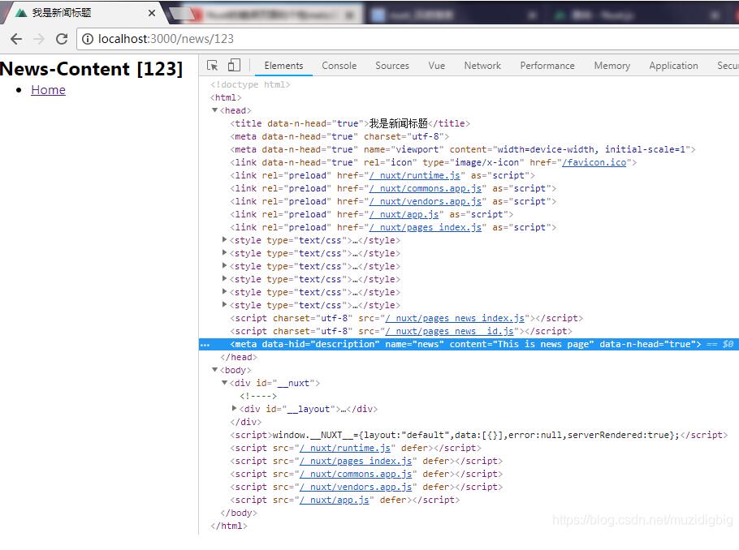Toggle the device toolbar icon

pos(234,66)
